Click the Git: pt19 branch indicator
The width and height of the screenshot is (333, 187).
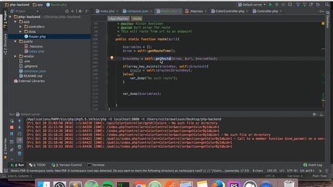click(x=307, y=171)
